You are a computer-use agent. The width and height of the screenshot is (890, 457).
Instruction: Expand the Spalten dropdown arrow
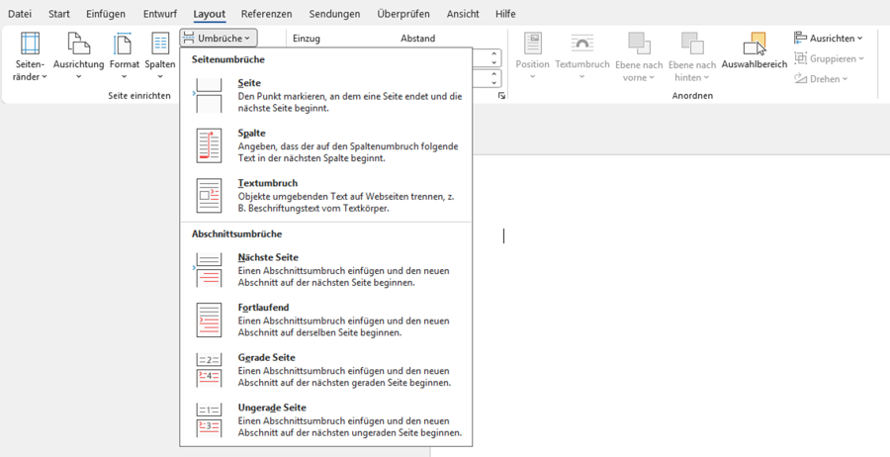point(160,77)
